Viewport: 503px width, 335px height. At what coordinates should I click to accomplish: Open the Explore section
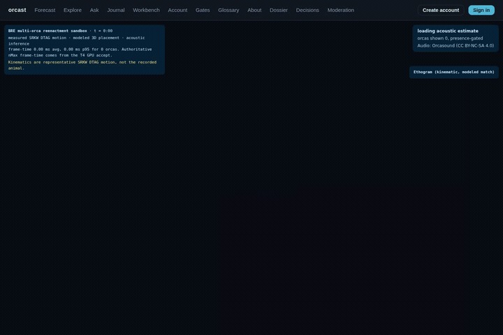(73, 10)
